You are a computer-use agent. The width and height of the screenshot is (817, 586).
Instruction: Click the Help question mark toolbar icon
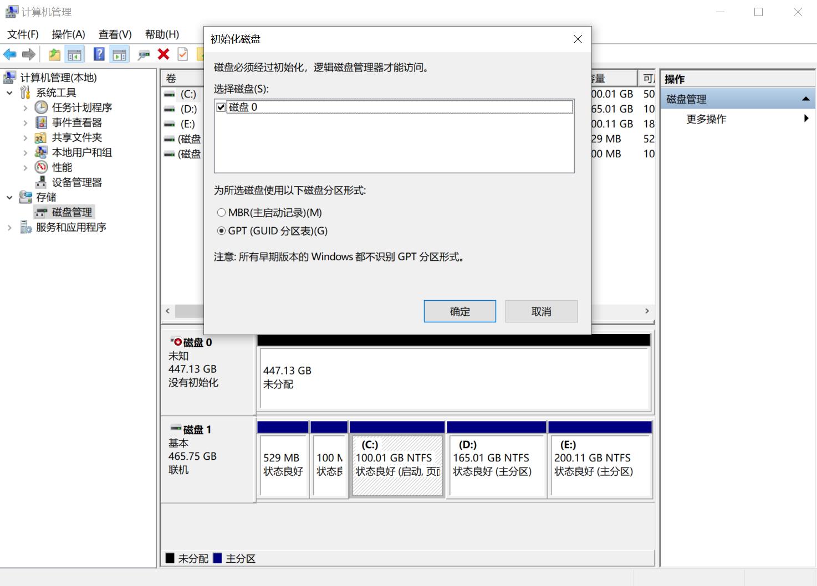click(x=98, y=54)
